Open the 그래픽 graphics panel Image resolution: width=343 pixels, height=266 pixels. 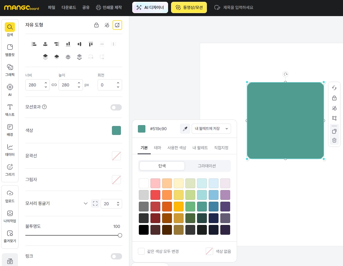(x=10, y=70)
